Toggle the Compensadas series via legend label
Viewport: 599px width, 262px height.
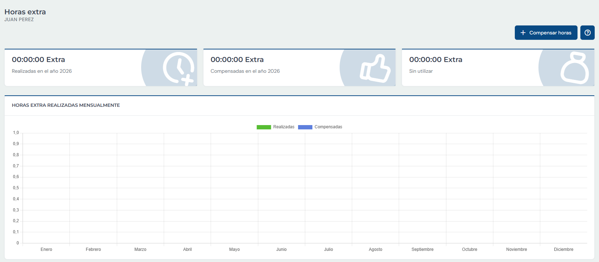328,127
